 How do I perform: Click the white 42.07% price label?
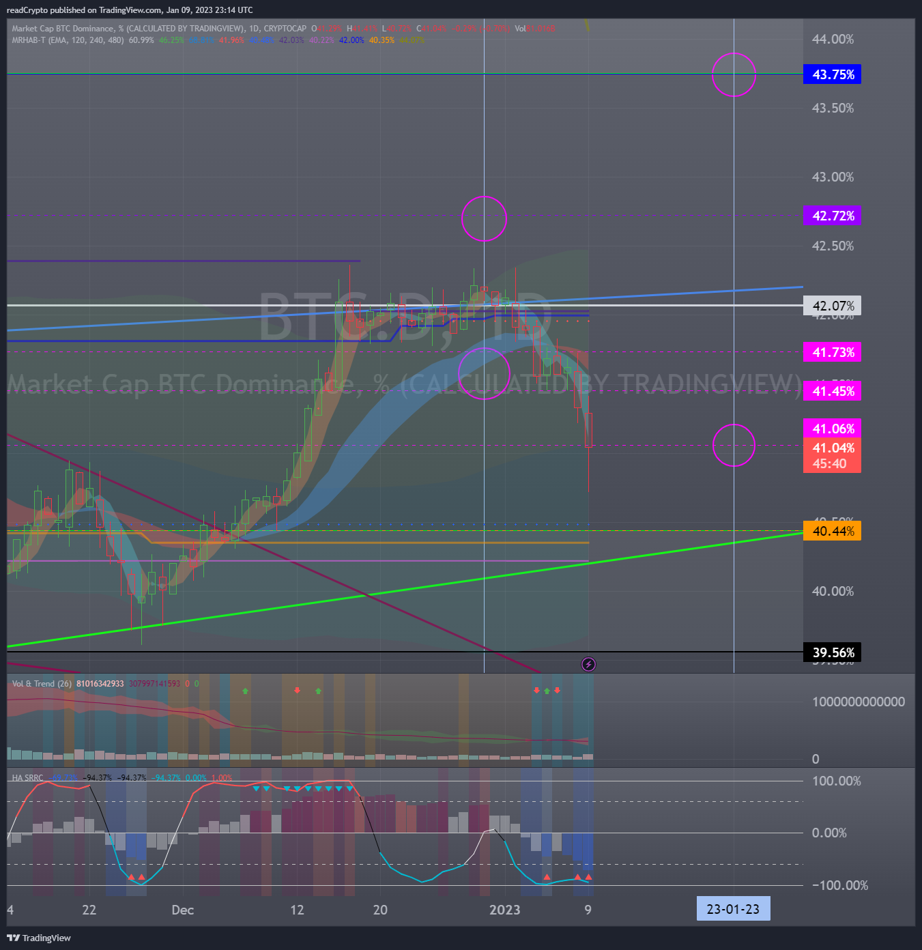[833, 306]
